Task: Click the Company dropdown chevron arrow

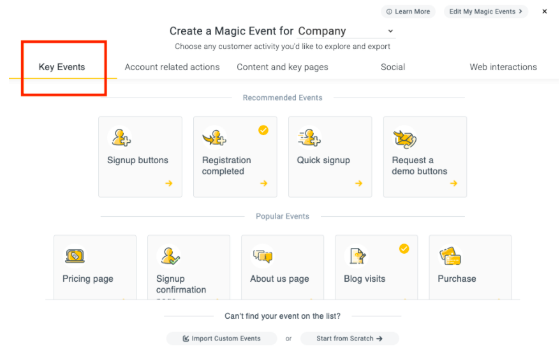Action: click(x=391, y=31)
